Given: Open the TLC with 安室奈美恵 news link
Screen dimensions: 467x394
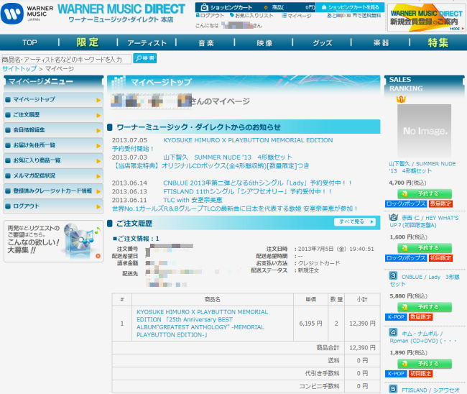Looking at the screenshot, I should (x=193, y=200).
